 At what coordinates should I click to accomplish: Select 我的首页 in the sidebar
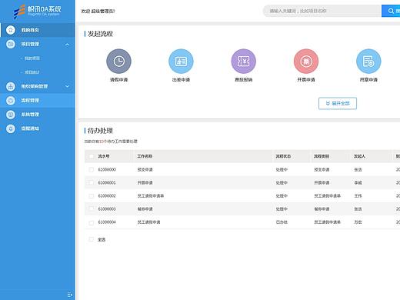[x=30, y=30]
